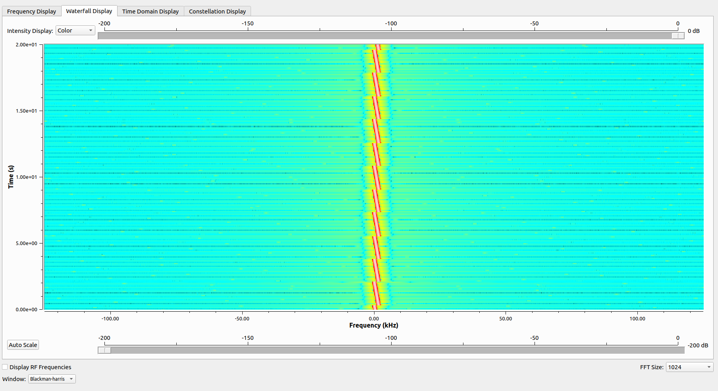Enable the Display RF Frequencies checkbox

pyautogui.click(x=4, y=366)
